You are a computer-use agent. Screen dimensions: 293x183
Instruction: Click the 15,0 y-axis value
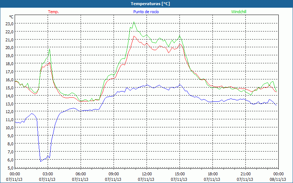(x=10, y=88)
